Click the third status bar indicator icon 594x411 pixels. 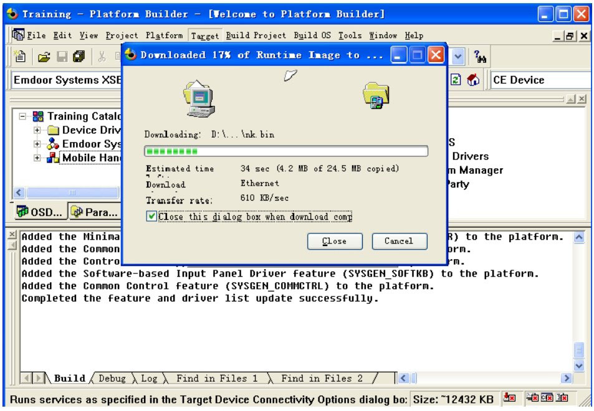click(x=547, y=397)
